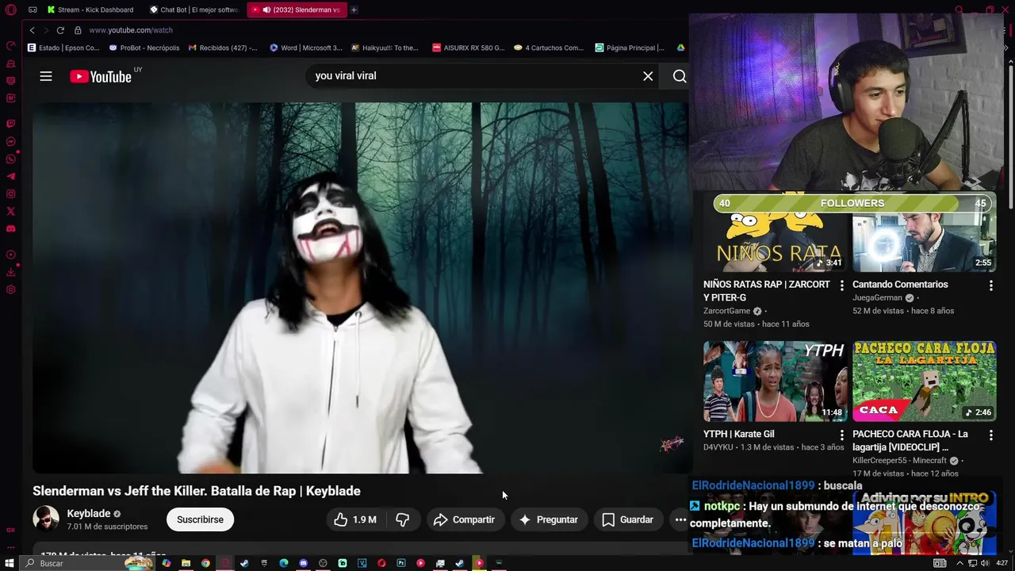Viewport: 1015px width, 571px height.
Task: Open Instagram in the Opera sidebar
Action: pyautogui.click(x=10, y=194)
